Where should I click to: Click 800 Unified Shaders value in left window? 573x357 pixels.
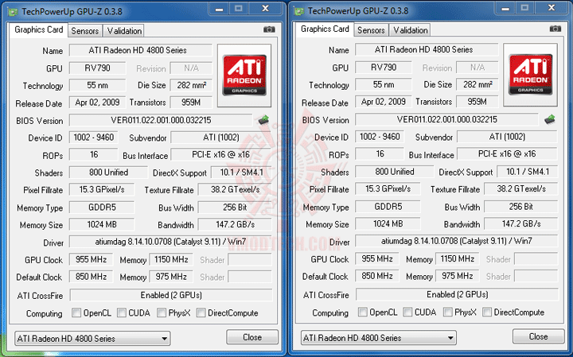click(x=108, y=173)
